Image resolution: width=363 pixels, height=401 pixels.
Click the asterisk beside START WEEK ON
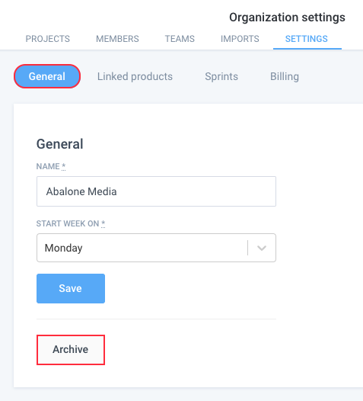pos(103,223)
